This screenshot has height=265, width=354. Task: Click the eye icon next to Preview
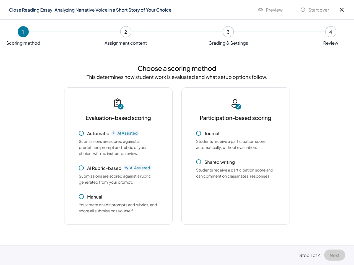(261, 10)
